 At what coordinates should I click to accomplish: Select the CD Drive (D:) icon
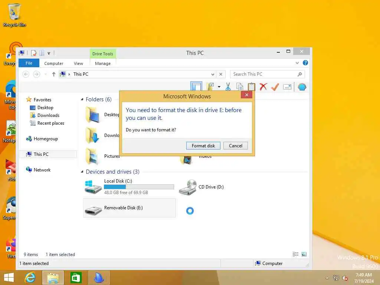[x=187, y=187]
